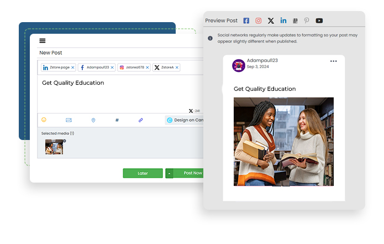384x244 pixels.
Task: Click the Adampaul123 name in preview
Action: [262, 60]
